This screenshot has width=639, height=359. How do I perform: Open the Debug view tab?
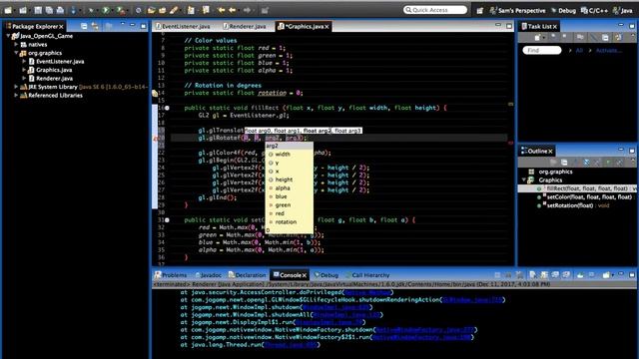tap(326, 275)
